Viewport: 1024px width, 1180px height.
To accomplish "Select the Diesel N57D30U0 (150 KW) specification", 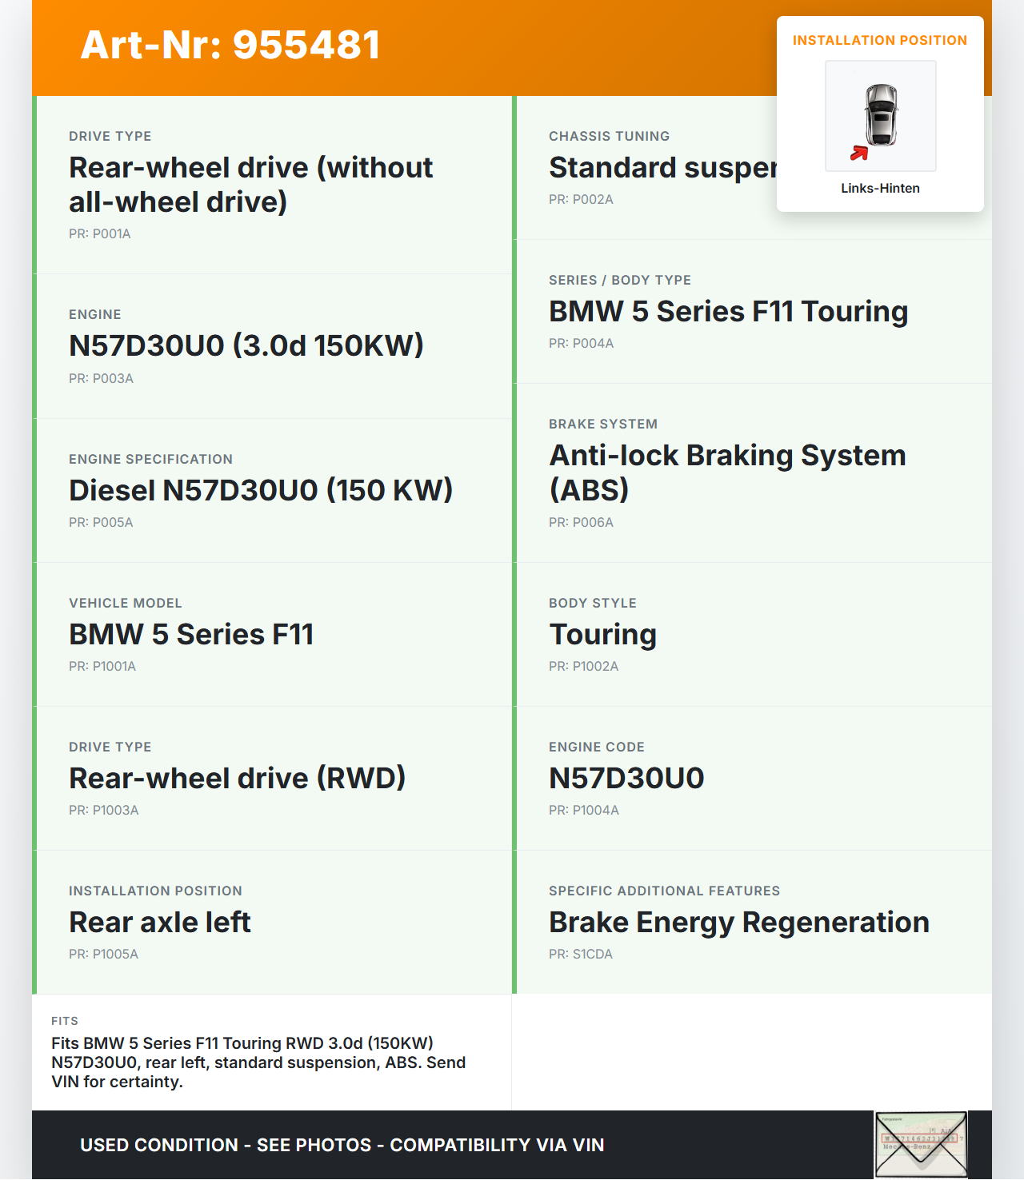I will point(261,490).
